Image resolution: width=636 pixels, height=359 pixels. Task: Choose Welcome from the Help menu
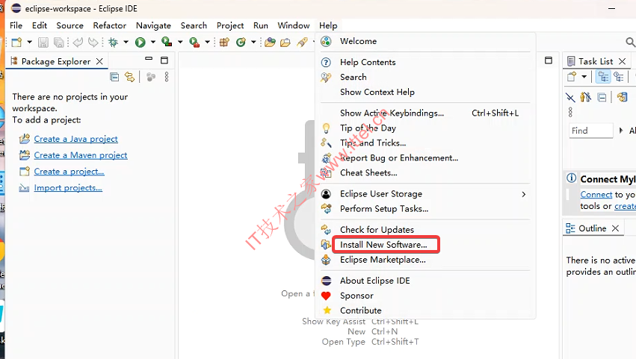(x=425, y=41)
